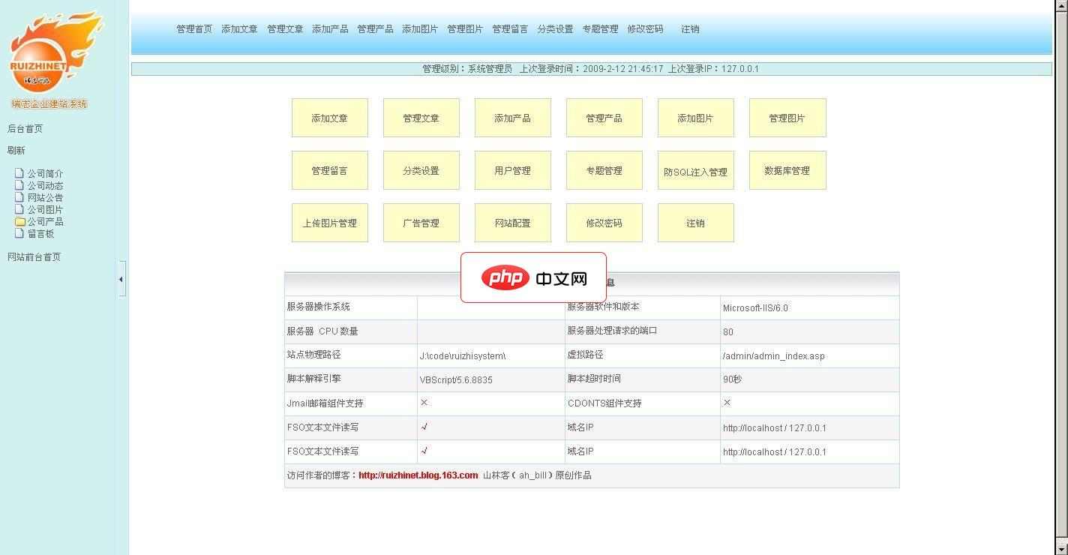Screen dimensions: 1068x555
Task: Click the yellow folder icon beside 公司产品
Action: (x=18, y=221)
